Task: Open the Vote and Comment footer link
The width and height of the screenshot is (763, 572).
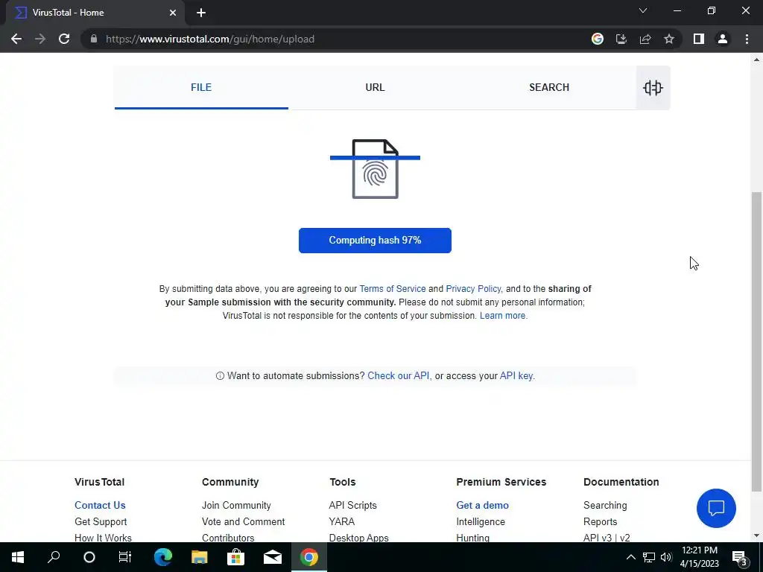Action: tap(244, 521)
